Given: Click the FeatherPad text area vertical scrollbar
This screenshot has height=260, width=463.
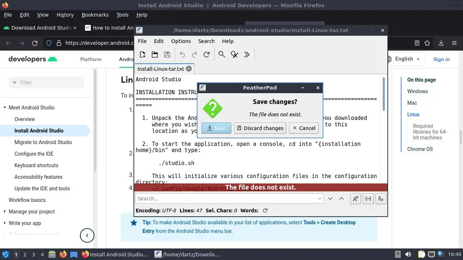Looking at the screenshot, I should (x=384, y=95).
